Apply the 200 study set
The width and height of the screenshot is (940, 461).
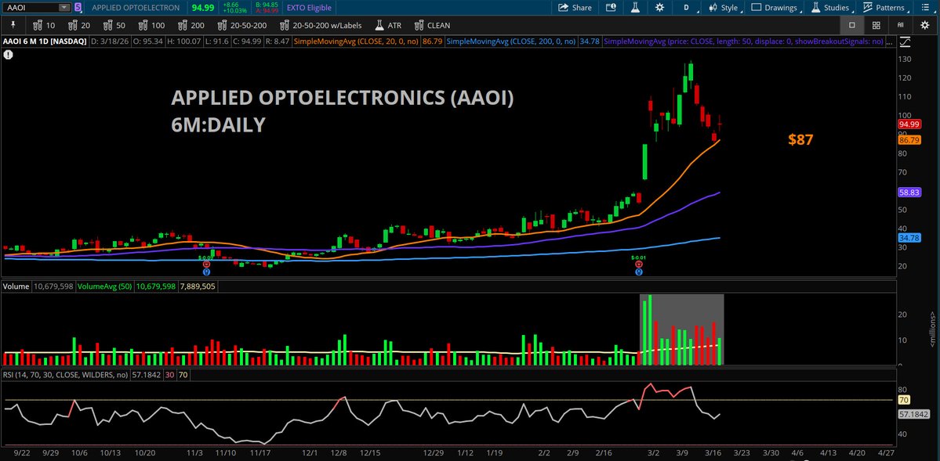coord(191,25)
